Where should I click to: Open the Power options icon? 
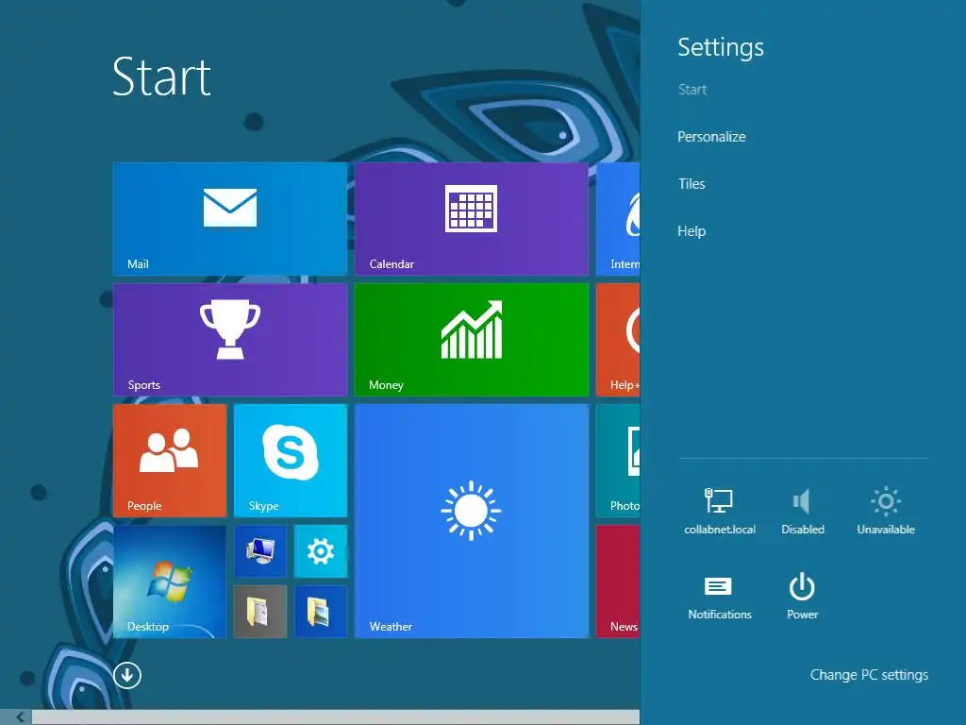pos(802,597)
